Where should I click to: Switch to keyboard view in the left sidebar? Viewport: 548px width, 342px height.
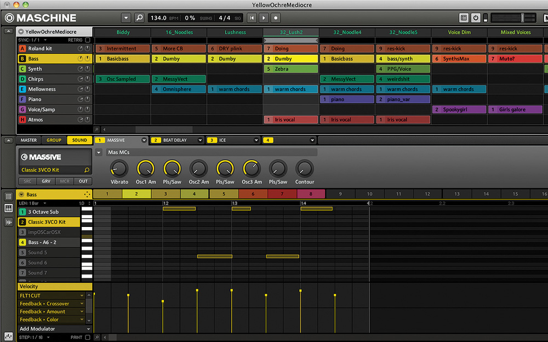9,208
